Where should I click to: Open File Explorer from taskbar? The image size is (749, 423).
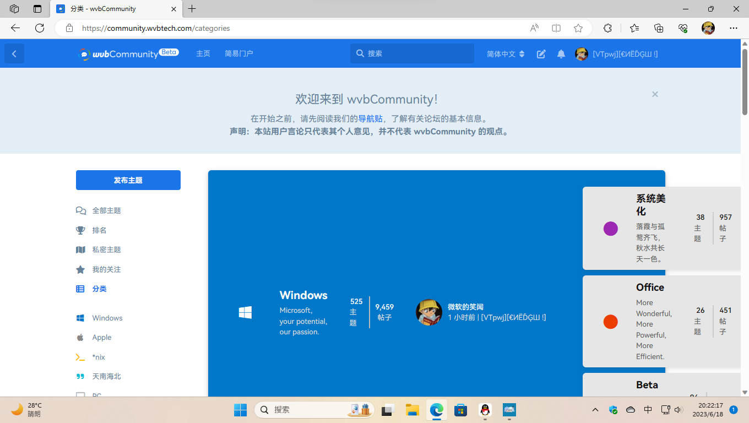pos(413,410)
